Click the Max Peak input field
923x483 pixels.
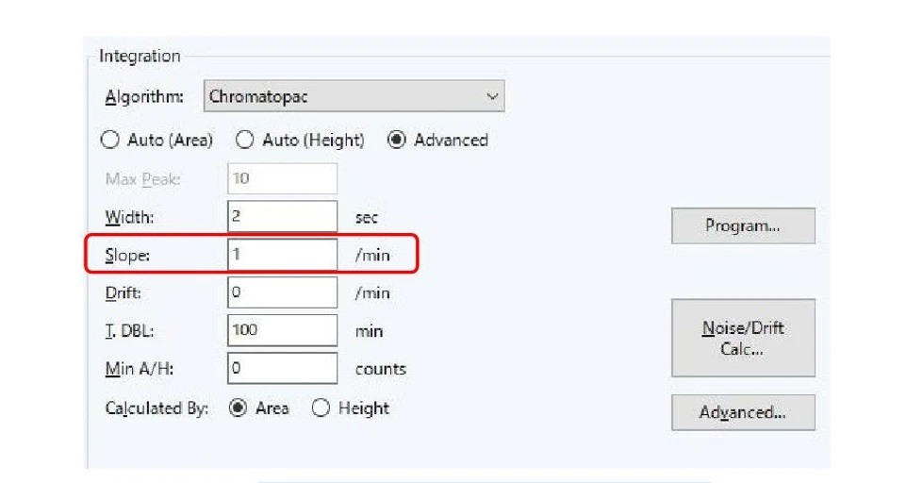282,179
